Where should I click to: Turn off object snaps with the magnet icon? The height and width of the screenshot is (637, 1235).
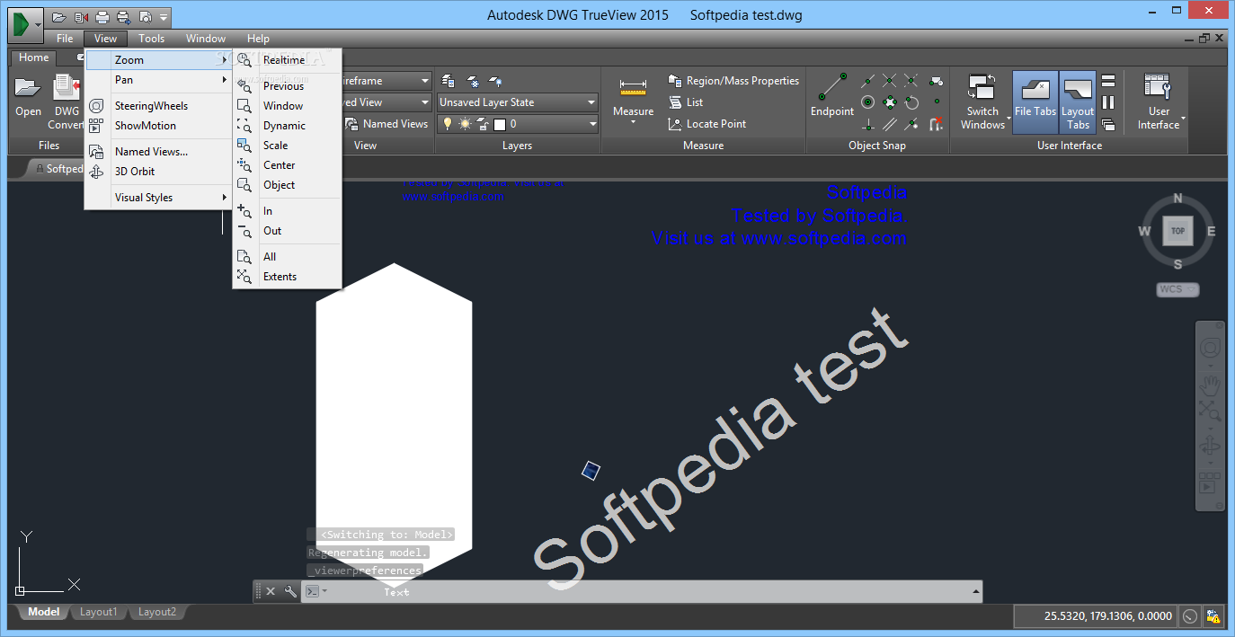click(x=937, y=124)
